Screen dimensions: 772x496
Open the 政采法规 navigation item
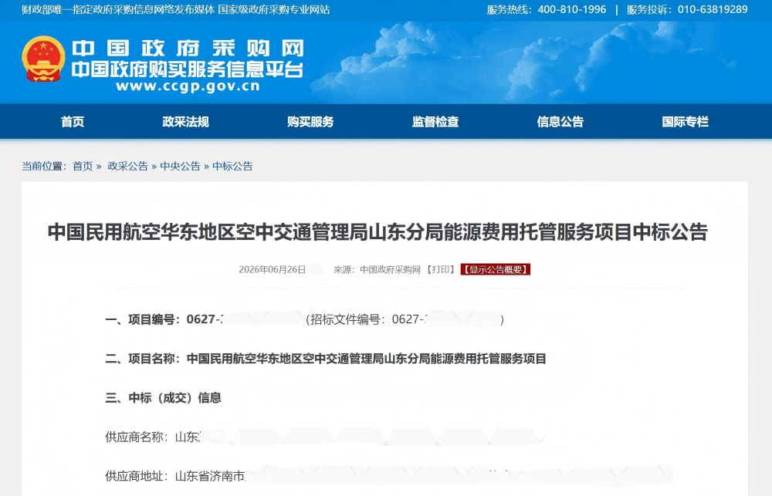[x=185, y=122]
